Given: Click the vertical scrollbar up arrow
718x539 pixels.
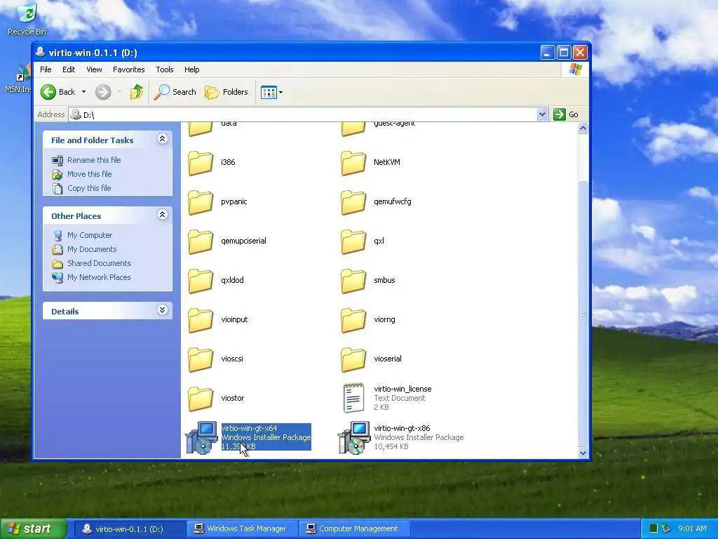Looking at the screenshot, I should 583,128.
